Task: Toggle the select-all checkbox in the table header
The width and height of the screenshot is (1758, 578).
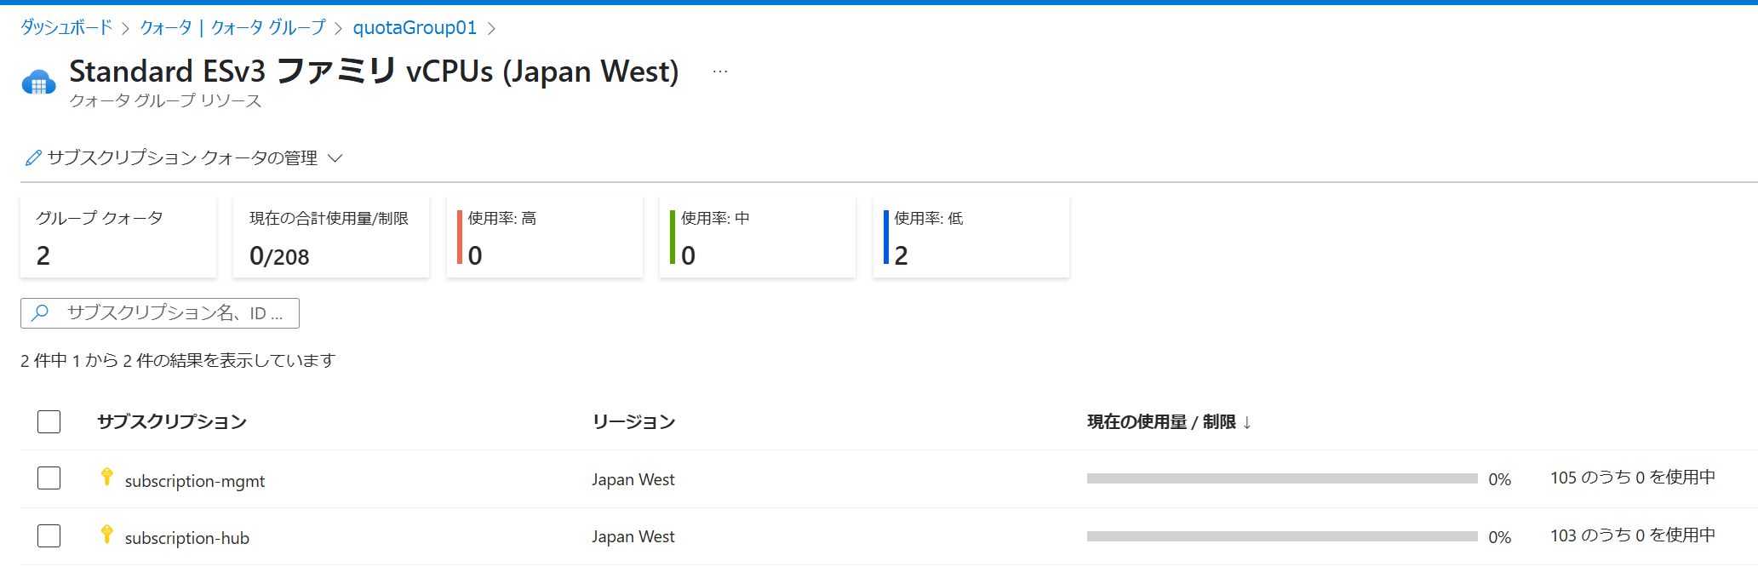Action: tap(49, 421)
